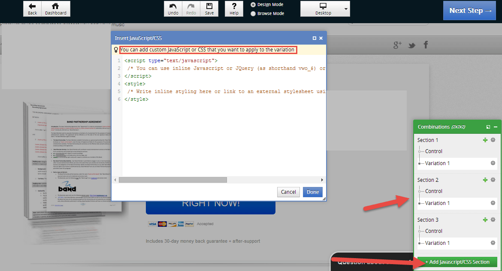
Task: Collapse the Combinations panel
Action: pos(496,127)
